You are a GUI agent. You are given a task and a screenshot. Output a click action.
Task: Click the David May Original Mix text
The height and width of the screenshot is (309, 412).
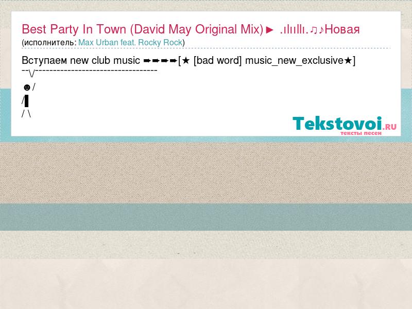tap(197, 29)
